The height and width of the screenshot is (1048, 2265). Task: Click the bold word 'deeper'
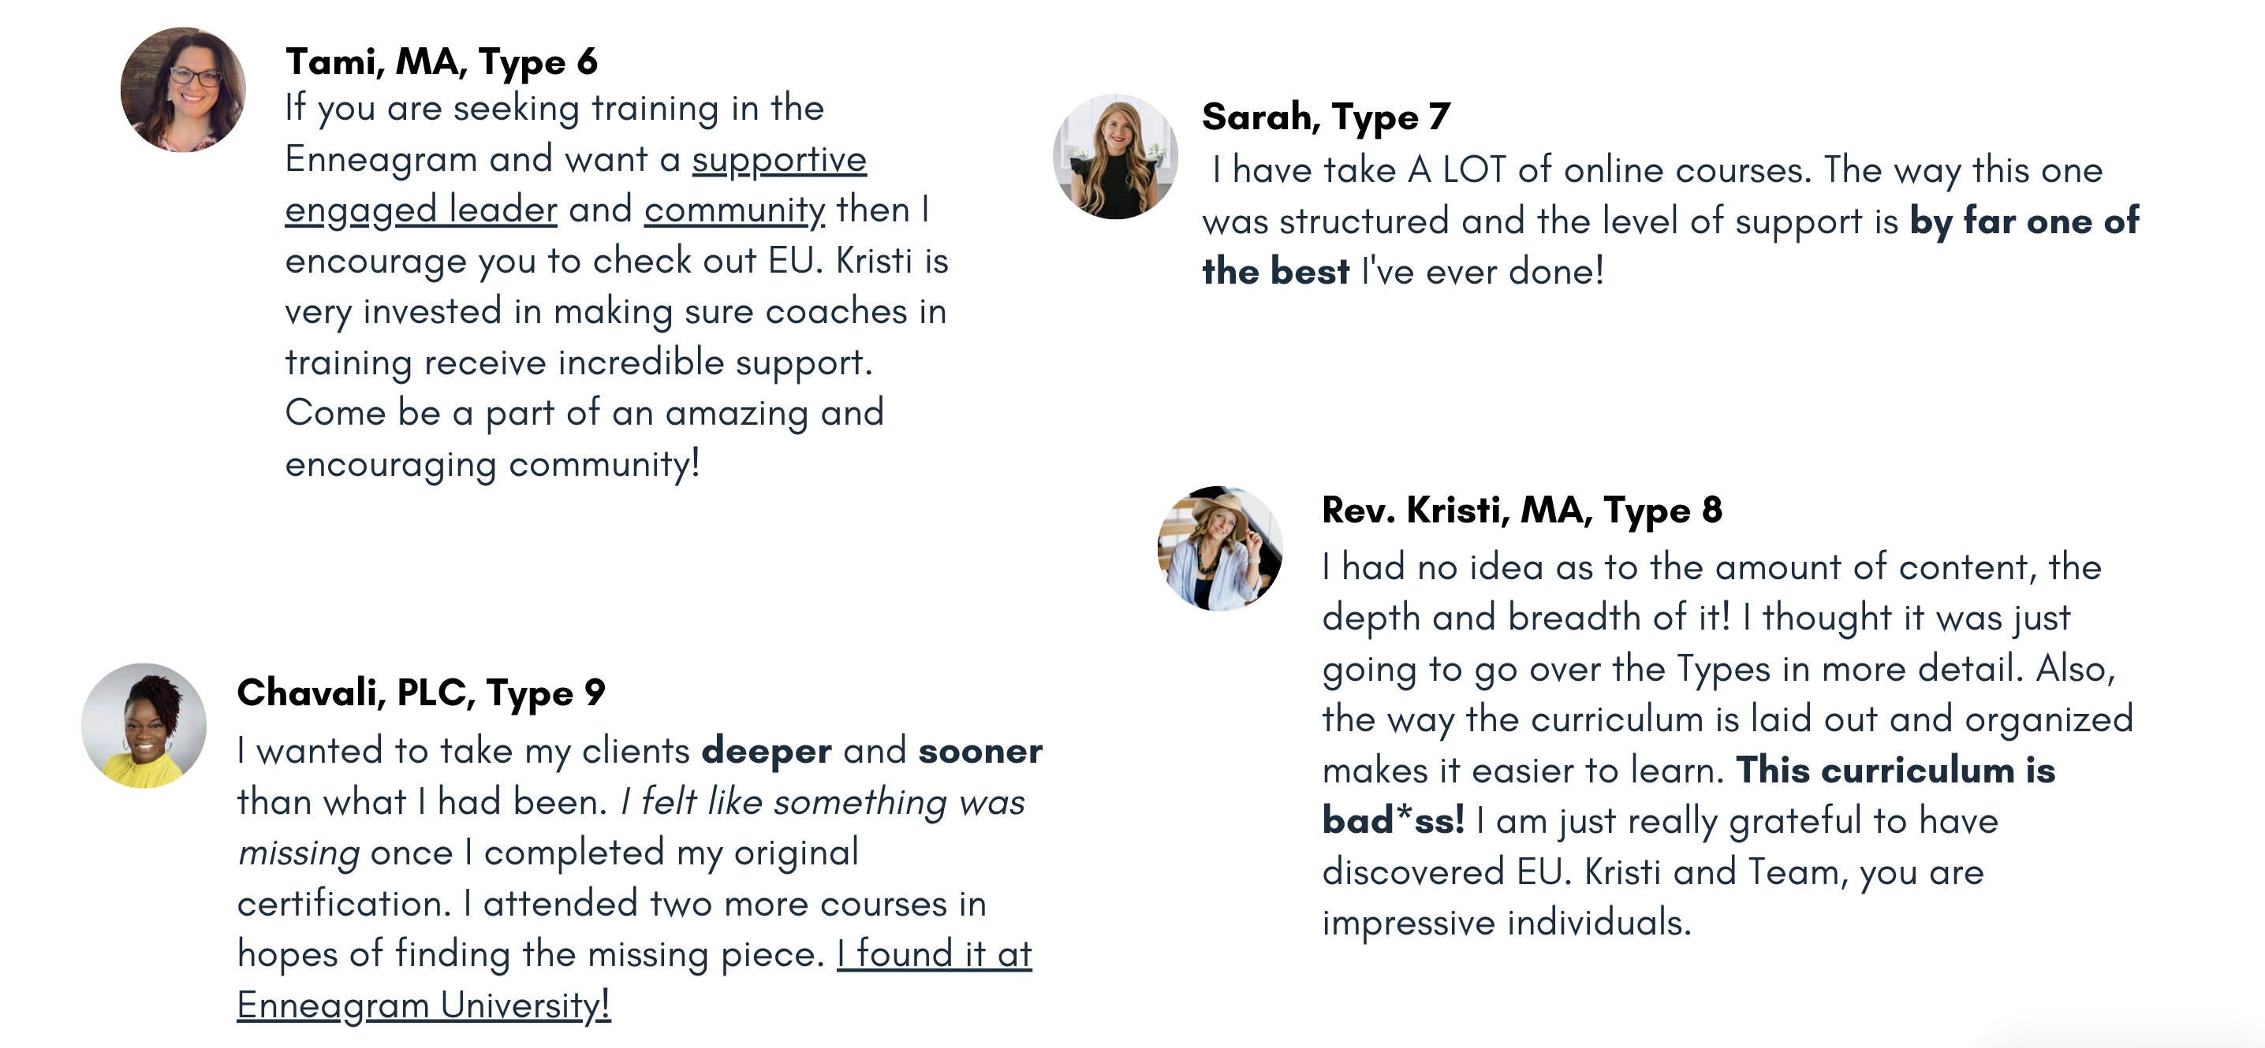(x=767, y=752)
